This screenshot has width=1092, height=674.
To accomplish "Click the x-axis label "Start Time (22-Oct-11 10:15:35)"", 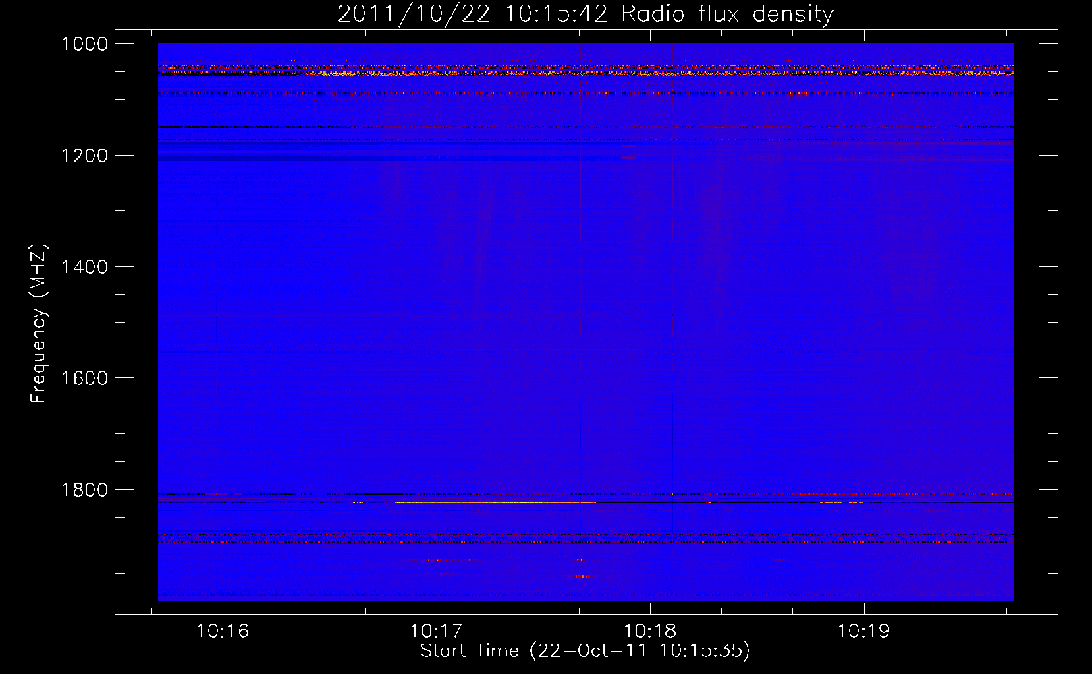I will [585, 651].
